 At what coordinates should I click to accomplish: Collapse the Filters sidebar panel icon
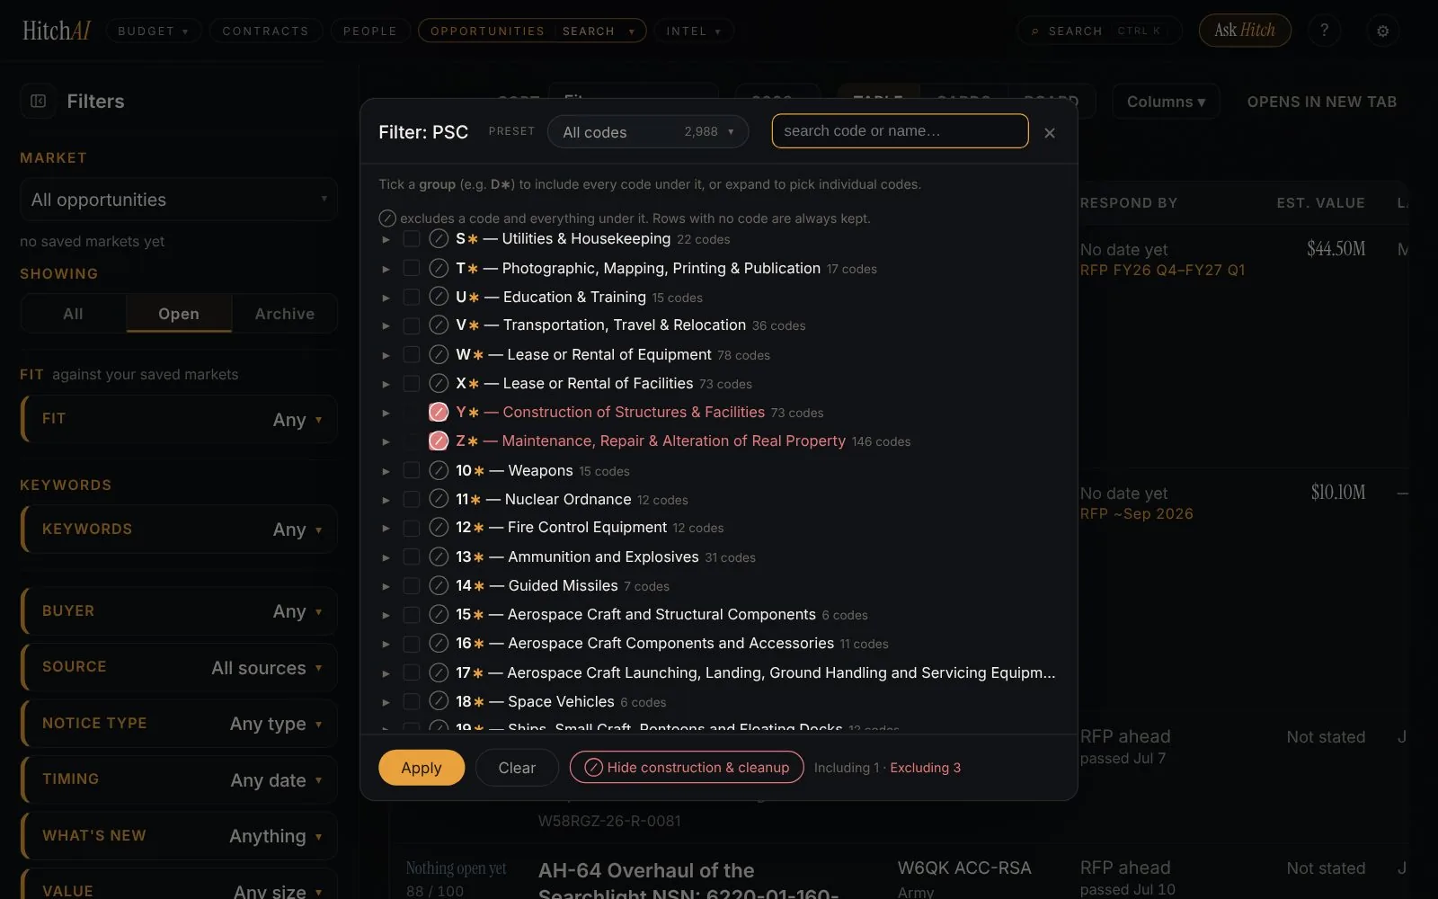pos(38,101)
